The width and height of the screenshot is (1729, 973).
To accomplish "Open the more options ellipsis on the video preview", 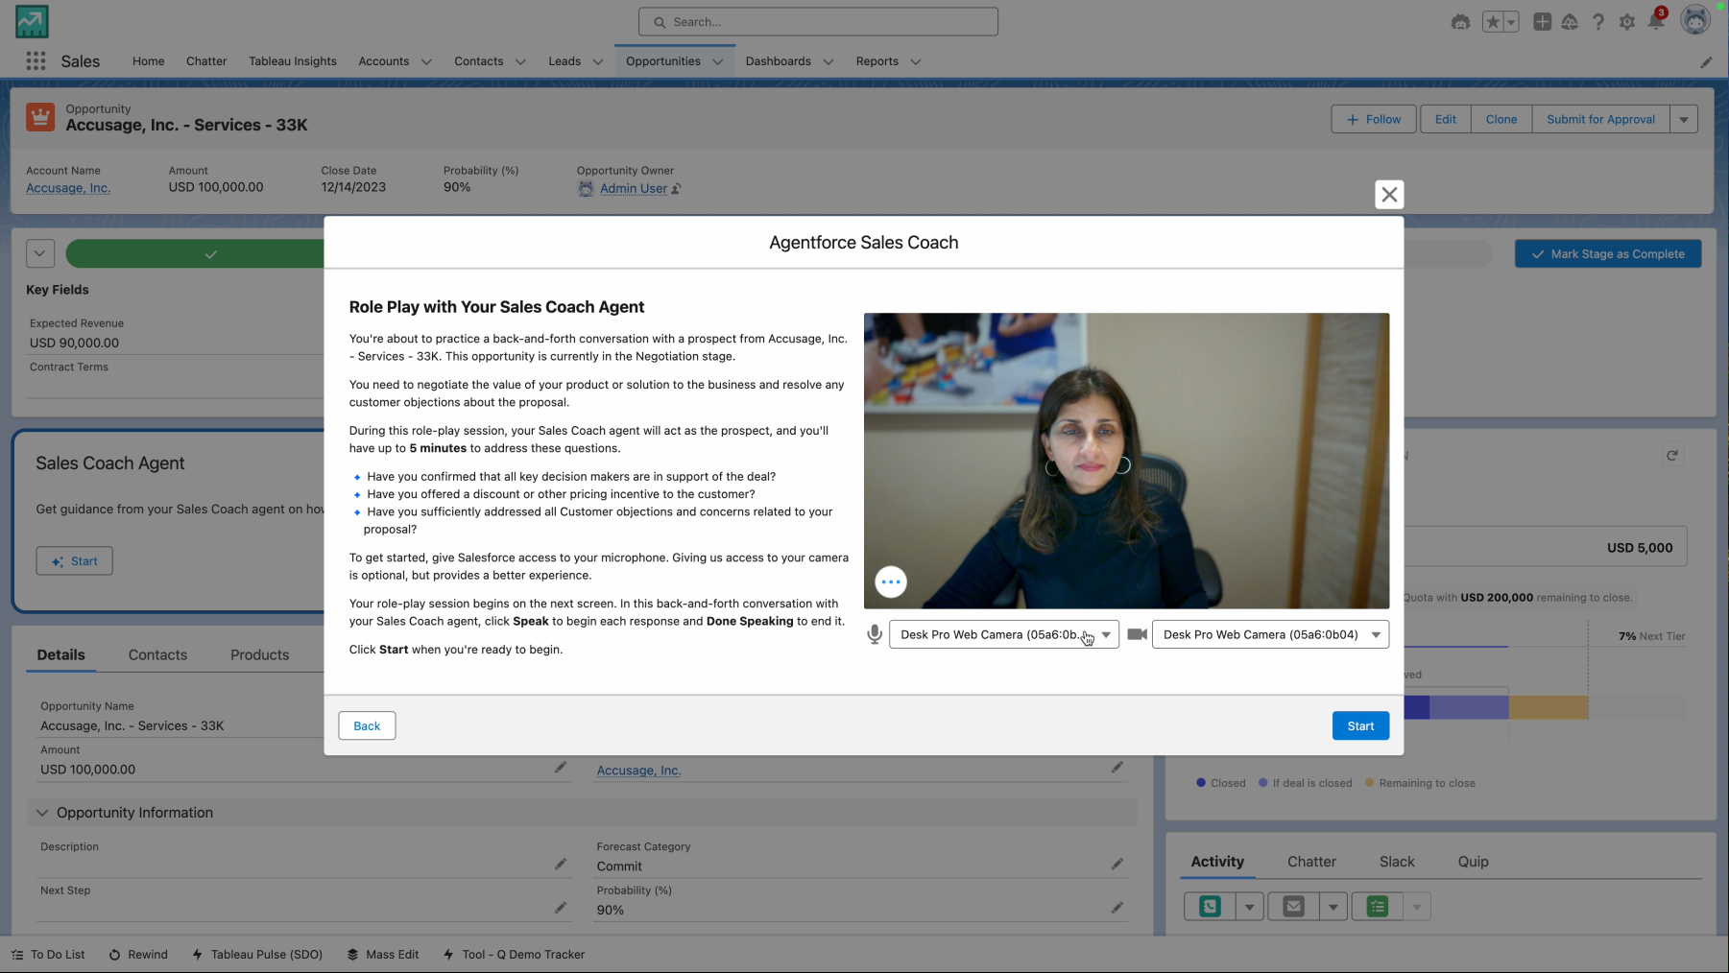I will (x=890, y=581).
